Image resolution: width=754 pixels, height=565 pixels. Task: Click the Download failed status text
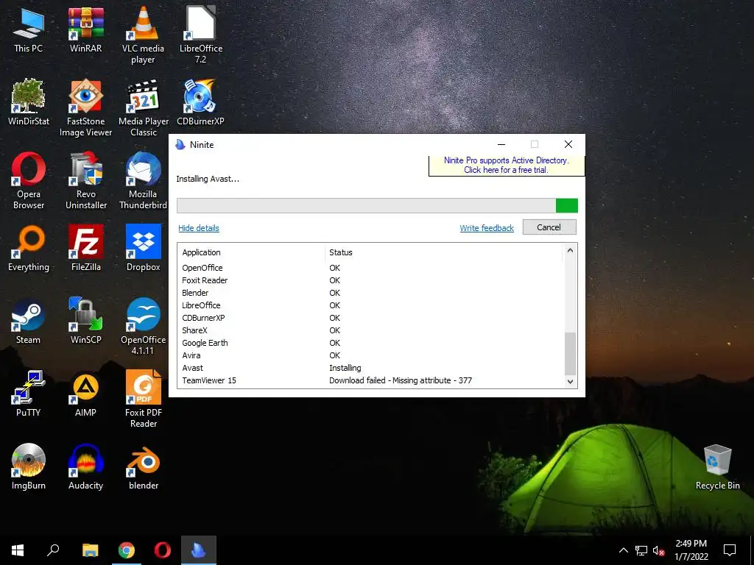(401, 380)
